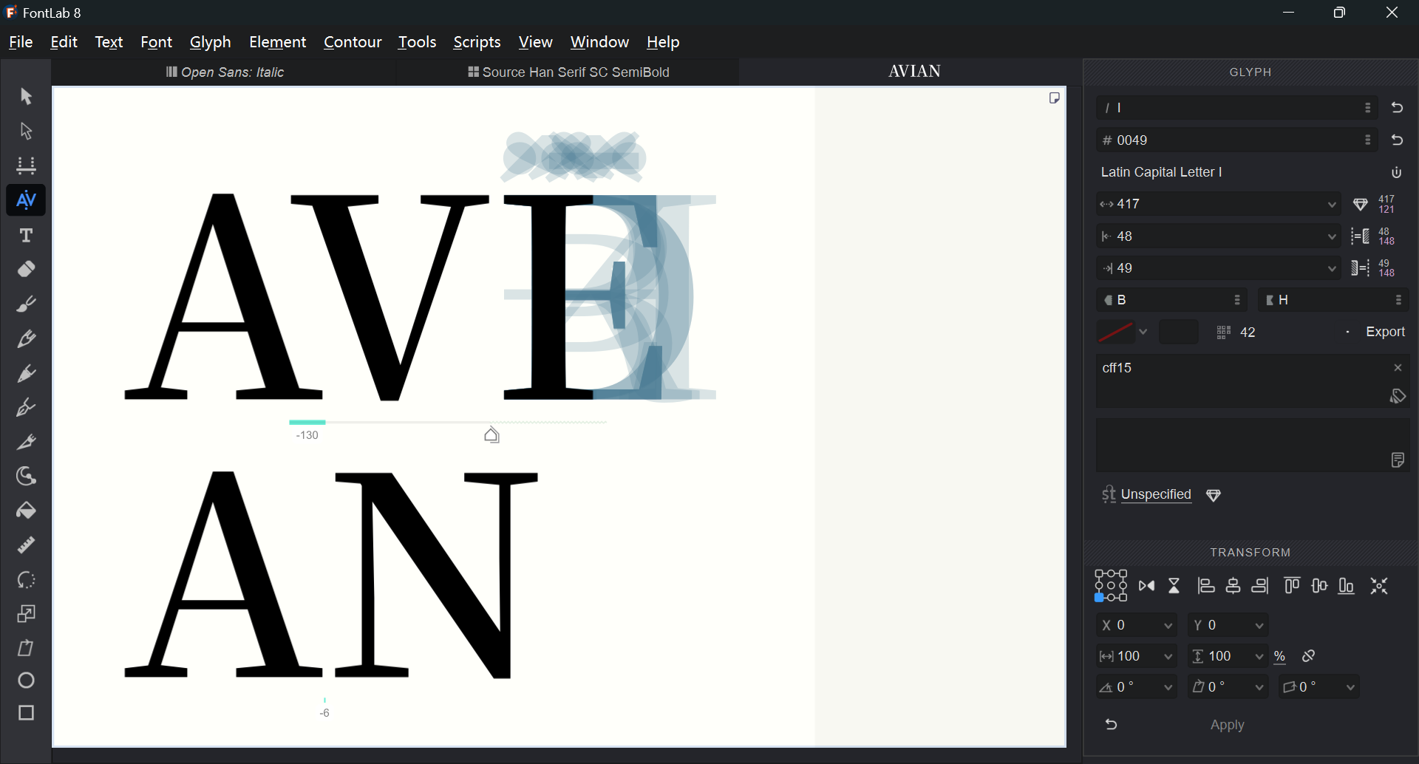This screenshot has height=764, width=1419.
Task: Expand the glyph color flag dropdown
Action: pyautogui.click(x=1144, y=332)
